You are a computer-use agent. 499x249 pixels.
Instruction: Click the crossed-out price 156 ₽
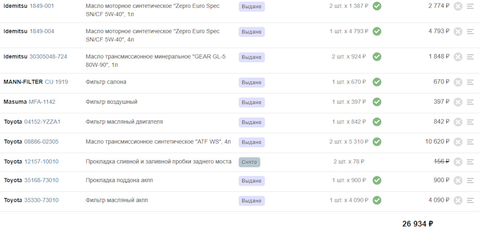click(x=442, y=161)
